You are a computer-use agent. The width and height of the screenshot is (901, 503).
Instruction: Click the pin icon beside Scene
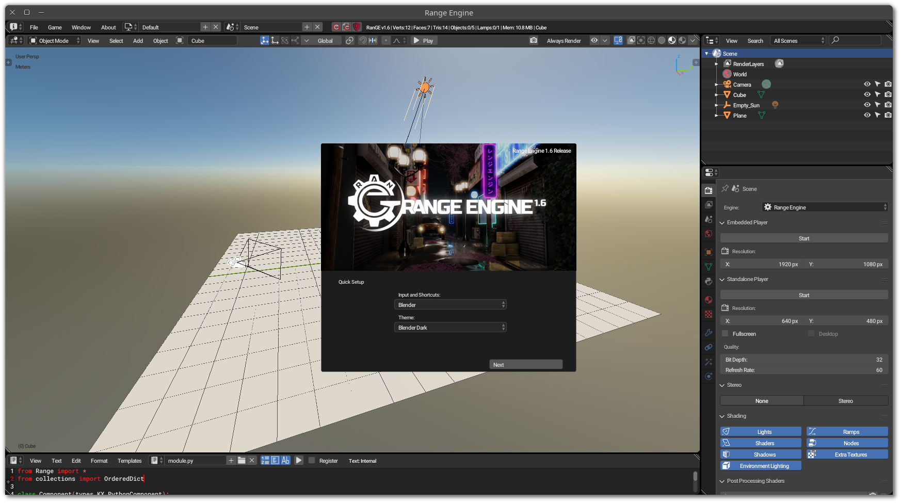[725, 188]
